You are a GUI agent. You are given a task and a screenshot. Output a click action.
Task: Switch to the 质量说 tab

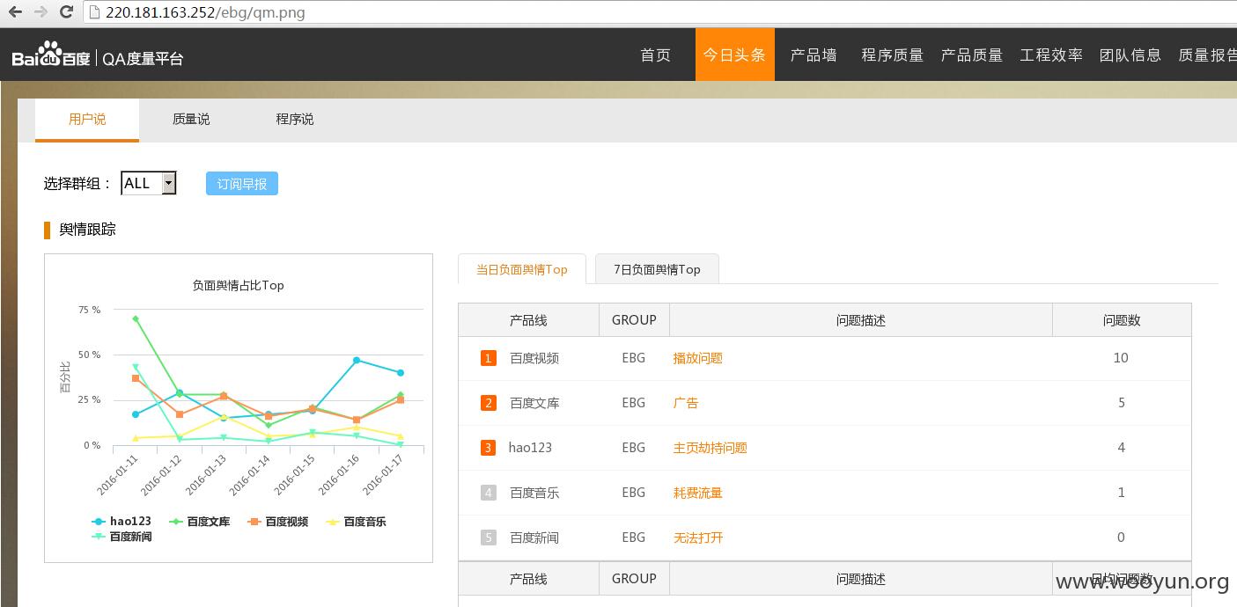click(191, 120)
